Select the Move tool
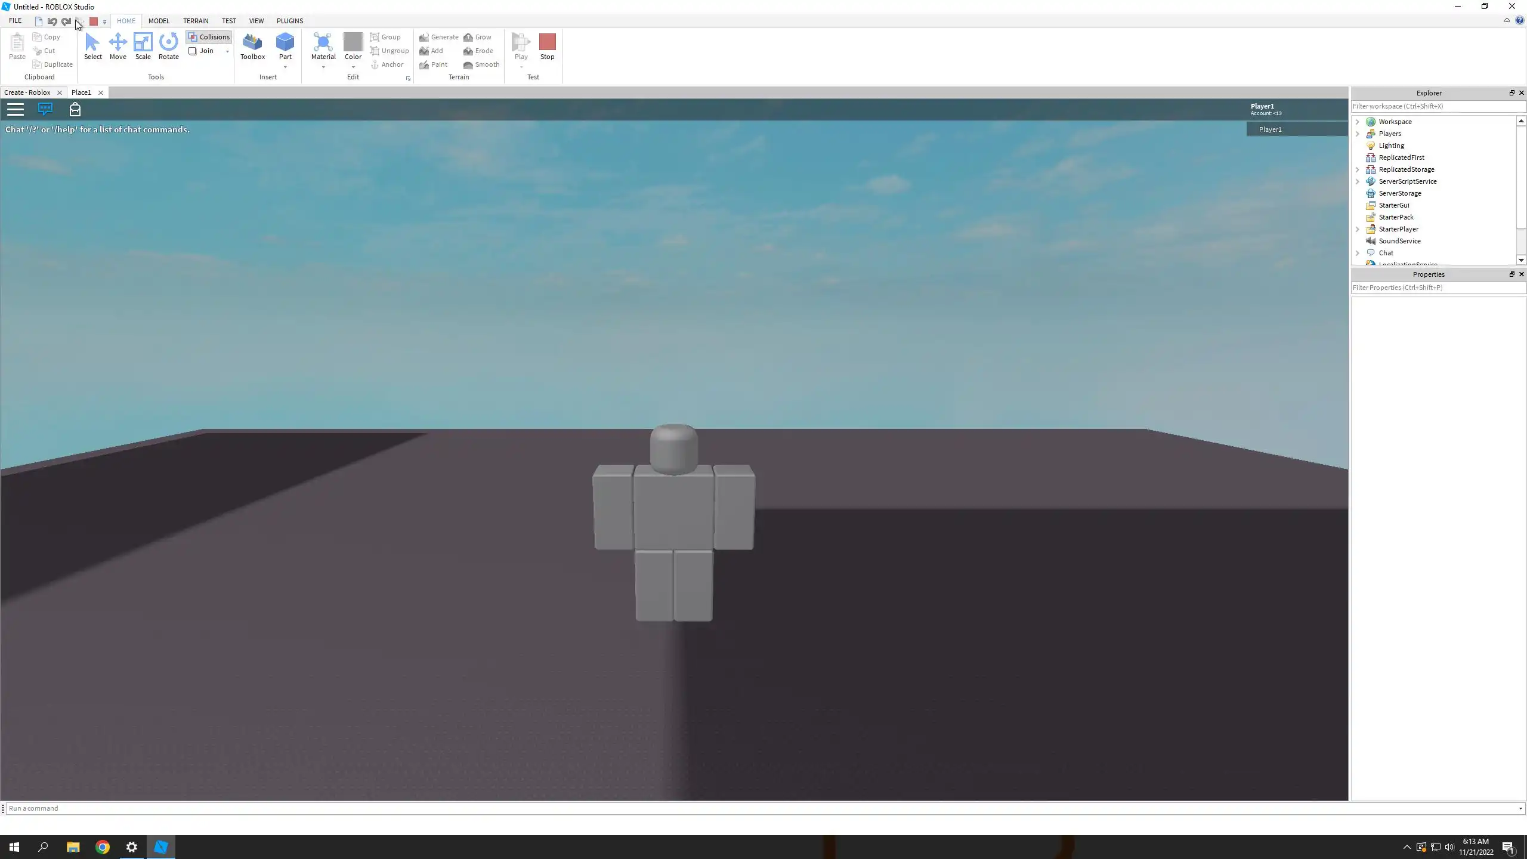The height and width of the screenshot is (859, 1527). pyautogui.click(x=118, y=46)
